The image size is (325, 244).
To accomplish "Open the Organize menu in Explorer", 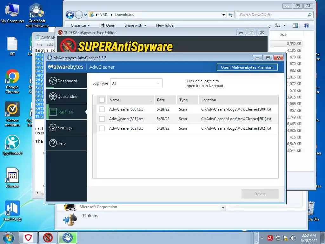I will [80, 25].
